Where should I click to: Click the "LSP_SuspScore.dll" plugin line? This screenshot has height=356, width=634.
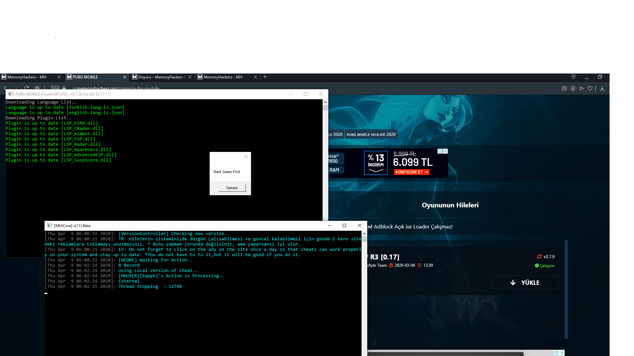point(58,160)
